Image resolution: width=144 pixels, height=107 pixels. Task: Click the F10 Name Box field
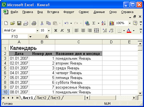coord(15,37)
